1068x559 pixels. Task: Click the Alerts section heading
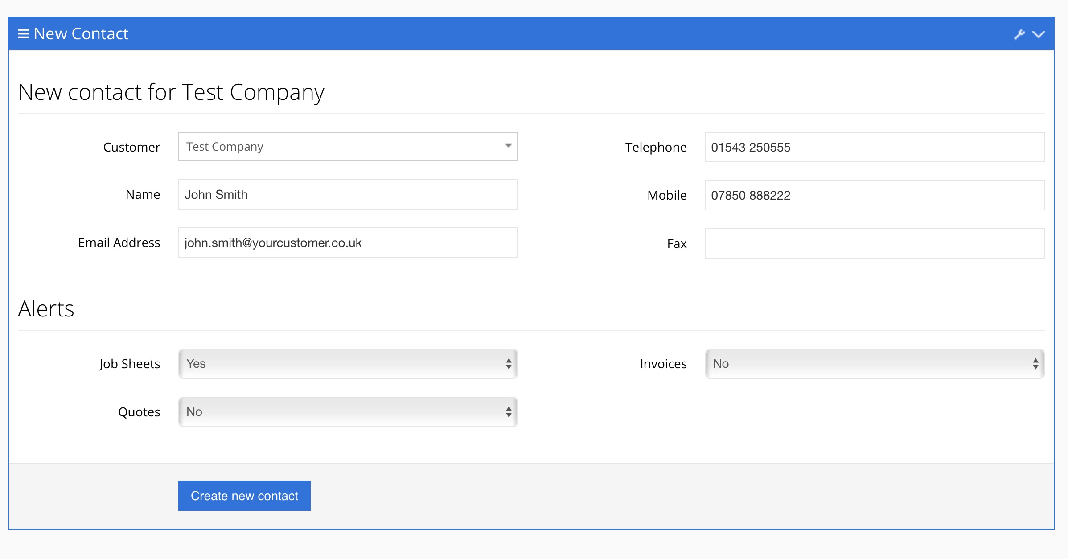[46, 308]
